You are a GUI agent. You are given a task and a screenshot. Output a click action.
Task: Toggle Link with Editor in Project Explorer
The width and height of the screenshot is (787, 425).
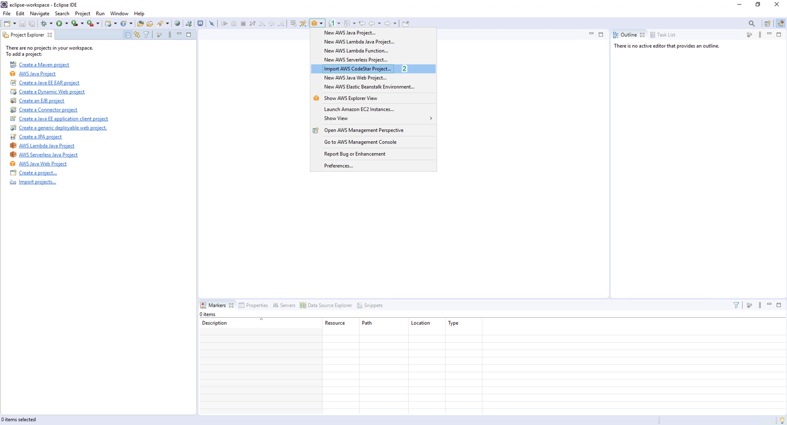pos(137,35)
